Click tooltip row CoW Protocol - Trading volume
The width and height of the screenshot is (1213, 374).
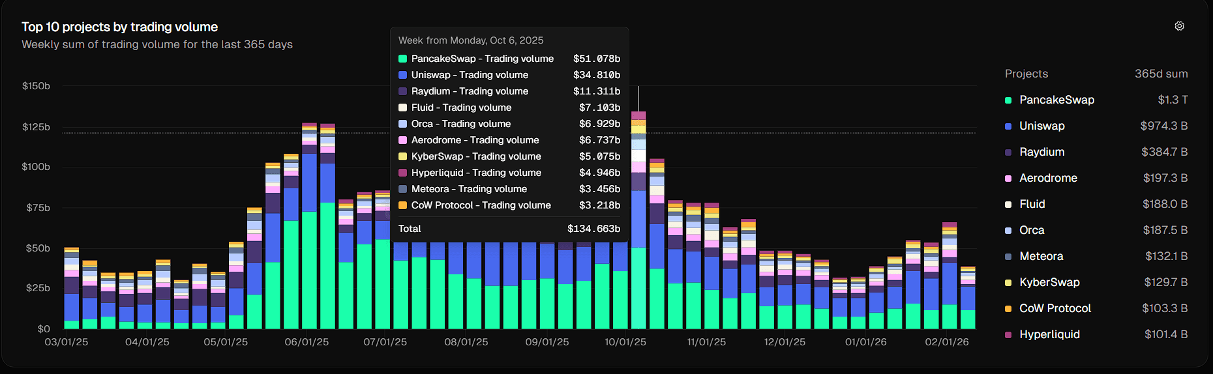point(509,205)
